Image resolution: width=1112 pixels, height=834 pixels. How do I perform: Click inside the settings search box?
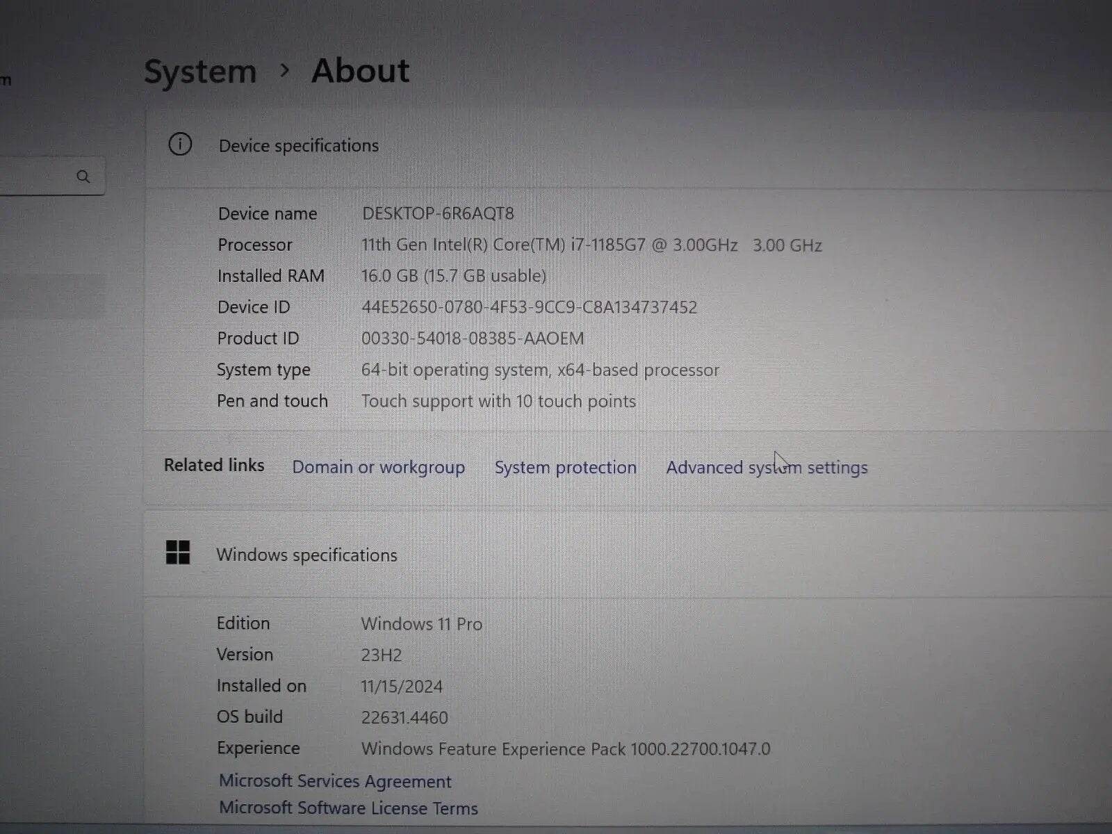(35, 177)
